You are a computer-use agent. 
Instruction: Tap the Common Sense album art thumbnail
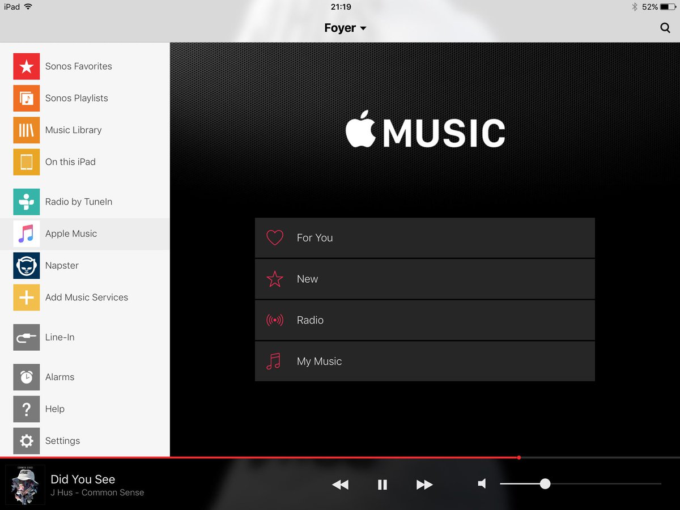tap(25, 484)
